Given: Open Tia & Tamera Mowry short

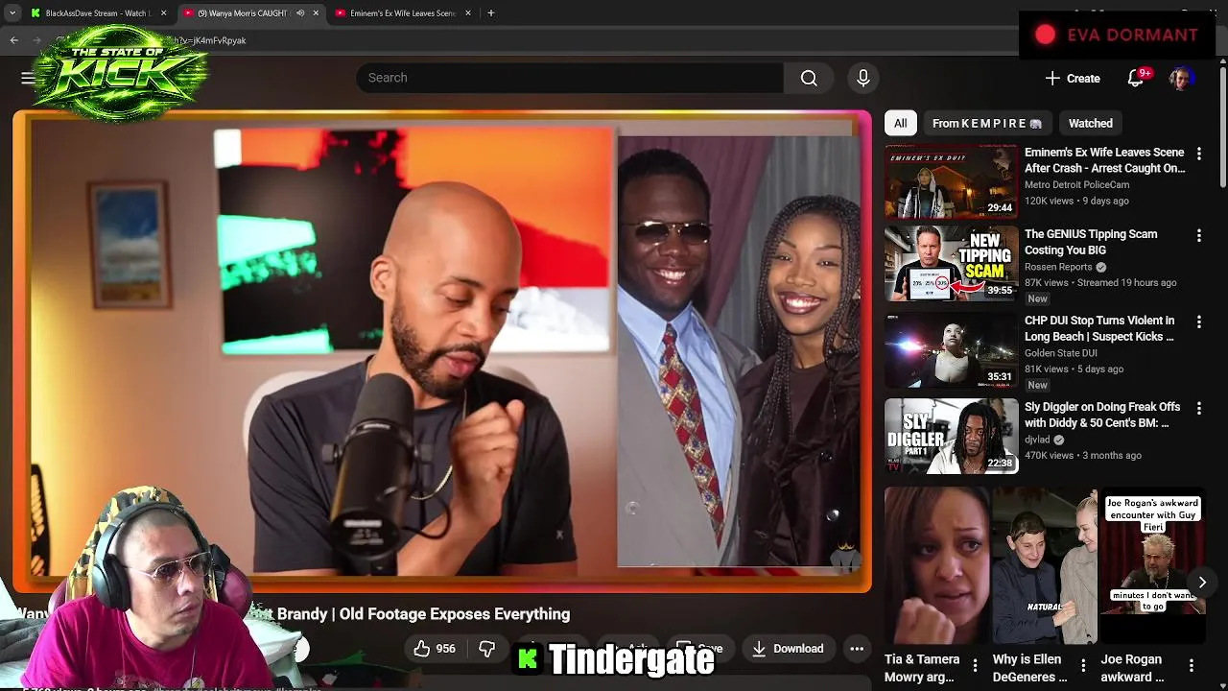Looking at the screenshot, I should click(936, 564).
